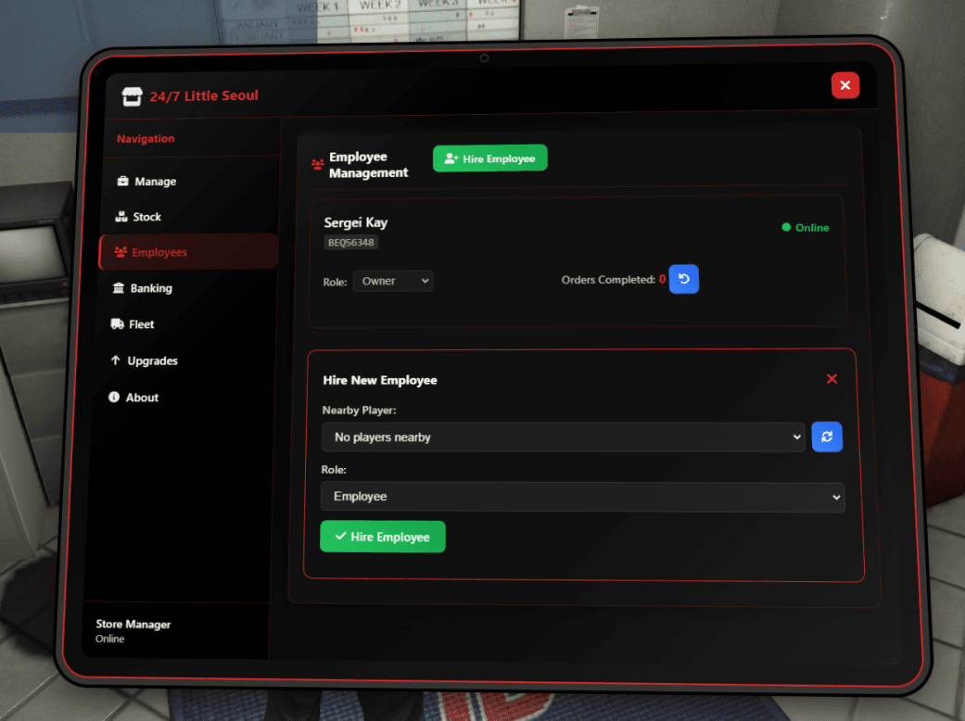965x721 pixels.
Task: Reset the Orders Completed counter
Action: point(683,279)
